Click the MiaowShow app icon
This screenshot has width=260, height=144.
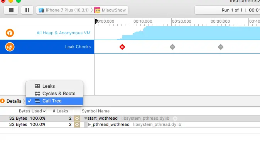pyautogui.click(x=97, y=10)
